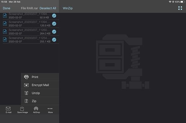Uncheck the 264.0 KB screenshot file
The height and width of the screenshot is (123, 186).
54,32
